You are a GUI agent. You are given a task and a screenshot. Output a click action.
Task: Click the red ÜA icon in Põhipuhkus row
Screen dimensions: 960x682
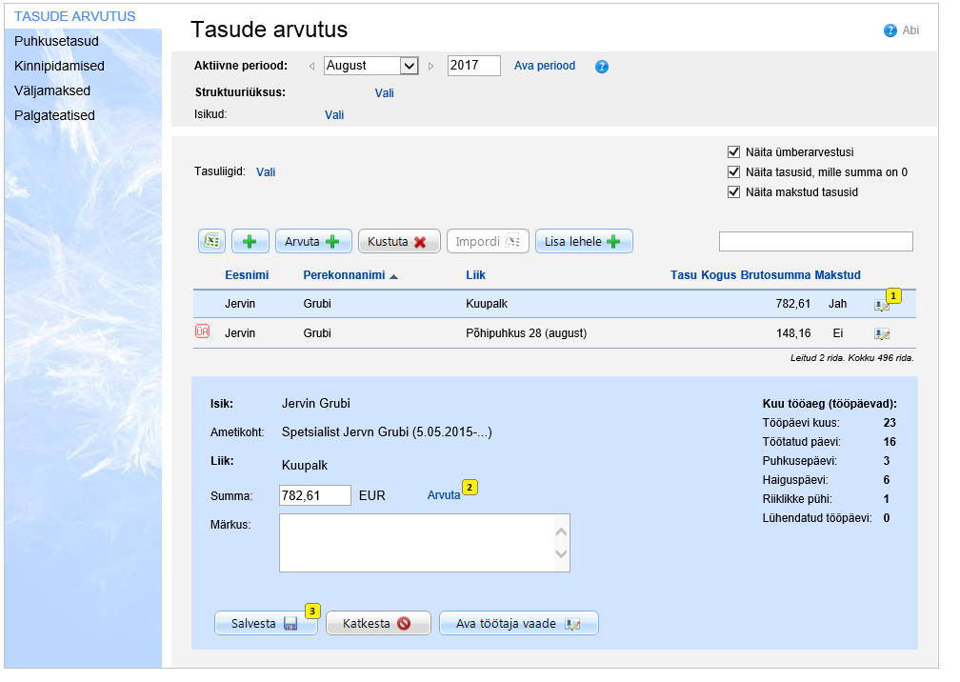point(202,332)
